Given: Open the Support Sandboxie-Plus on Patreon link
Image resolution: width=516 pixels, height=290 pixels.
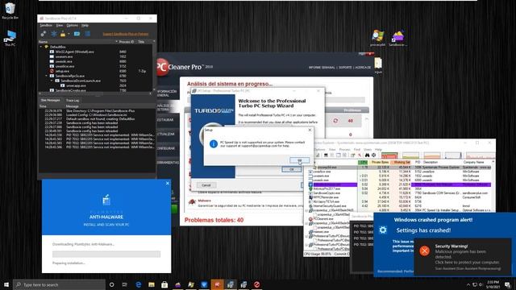Looking at the screenshot, I should pyautogui.click(x=126, y=34).
